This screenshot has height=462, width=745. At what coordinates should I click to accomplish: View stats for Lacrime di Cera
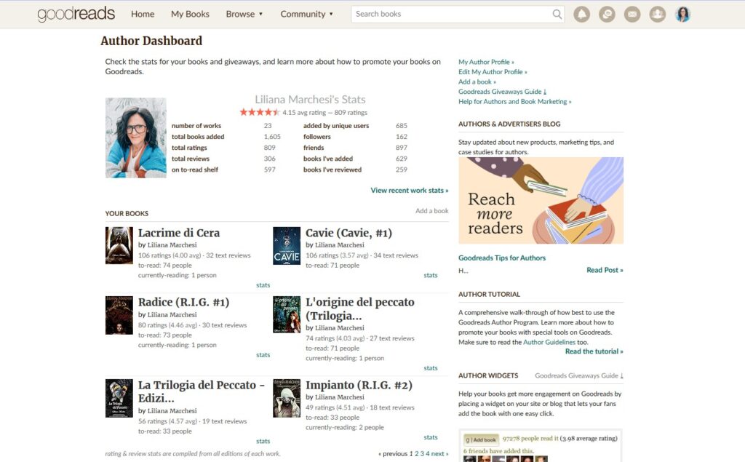pos(263,285)
